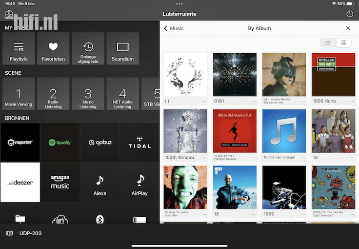The height and width of the screenshot is (249, 359).
Task: Select the AirPlay source
Action: coord(139,182)
